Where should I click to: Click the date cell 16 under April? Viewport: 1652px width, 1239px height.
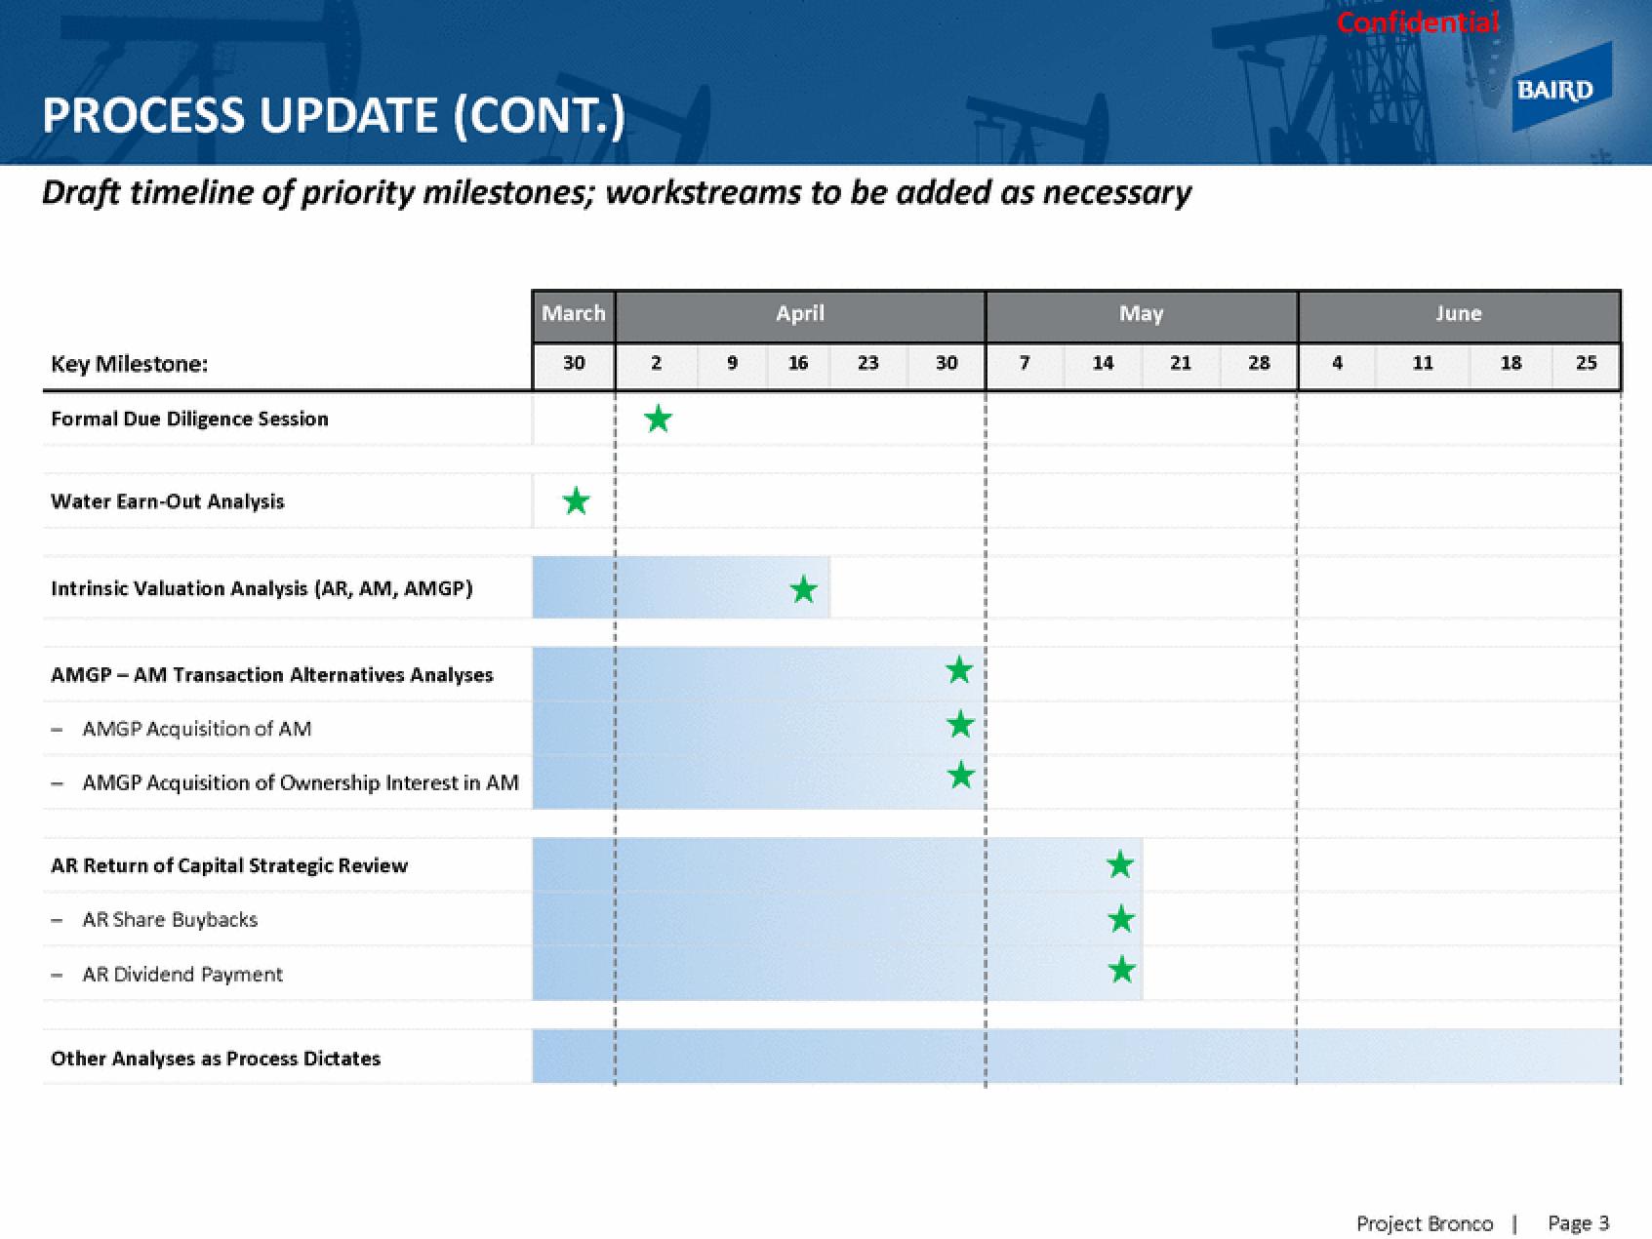tap(798, 364)
